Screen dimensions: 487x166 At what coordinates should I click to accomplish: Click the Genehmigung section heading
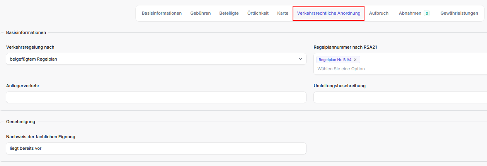20,122
